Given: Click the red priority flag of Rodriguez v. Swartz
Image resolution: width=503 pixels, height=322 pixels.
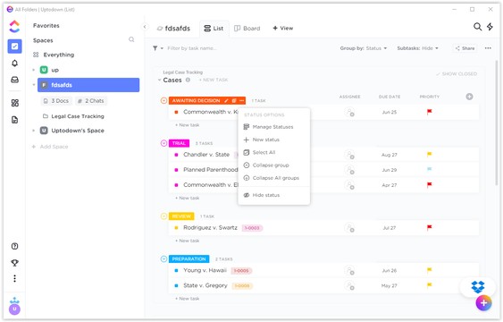Looking at the screenshot, I should (x=429, y=227).
